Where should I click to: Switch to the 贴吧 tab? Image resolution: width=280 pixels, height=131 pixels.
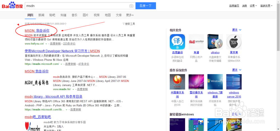tap(52, 15)
